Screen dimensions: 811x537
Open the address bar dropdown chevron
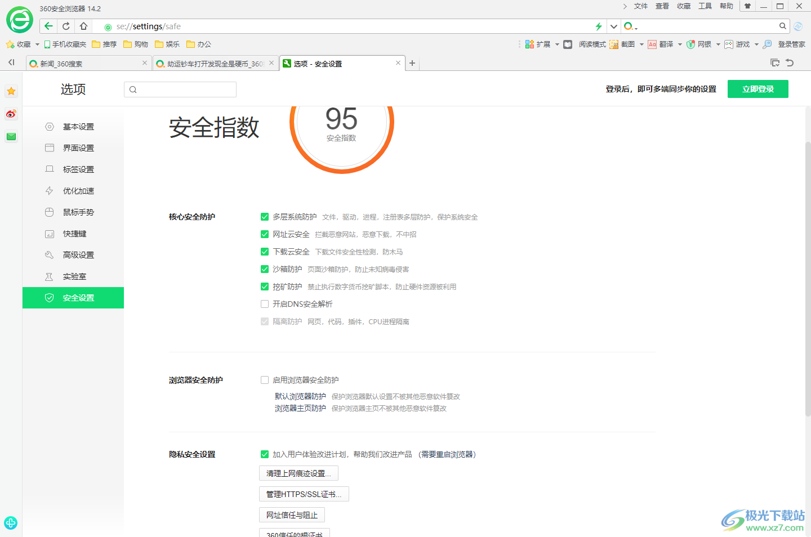pyautogui.click(x=614, y=26)
